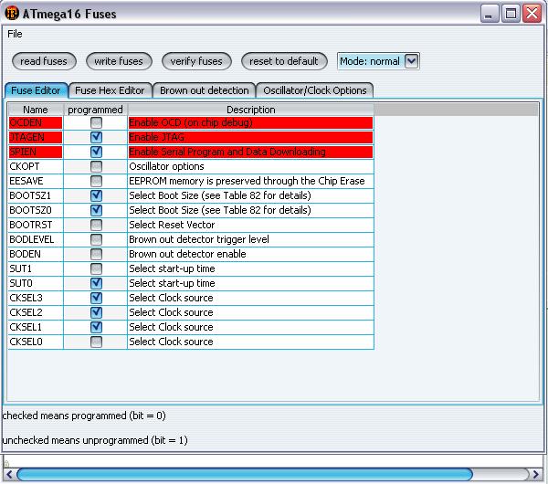Click the horizontal scrollbar thumb
The width and height of the screenshot is (548, 484).
[x=245, y=475]
